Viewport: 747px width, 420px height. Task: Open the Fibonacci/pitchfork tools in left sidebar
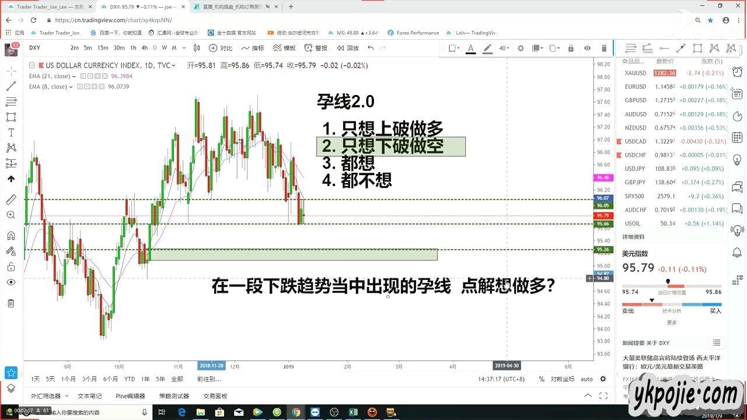coord(11,102)
